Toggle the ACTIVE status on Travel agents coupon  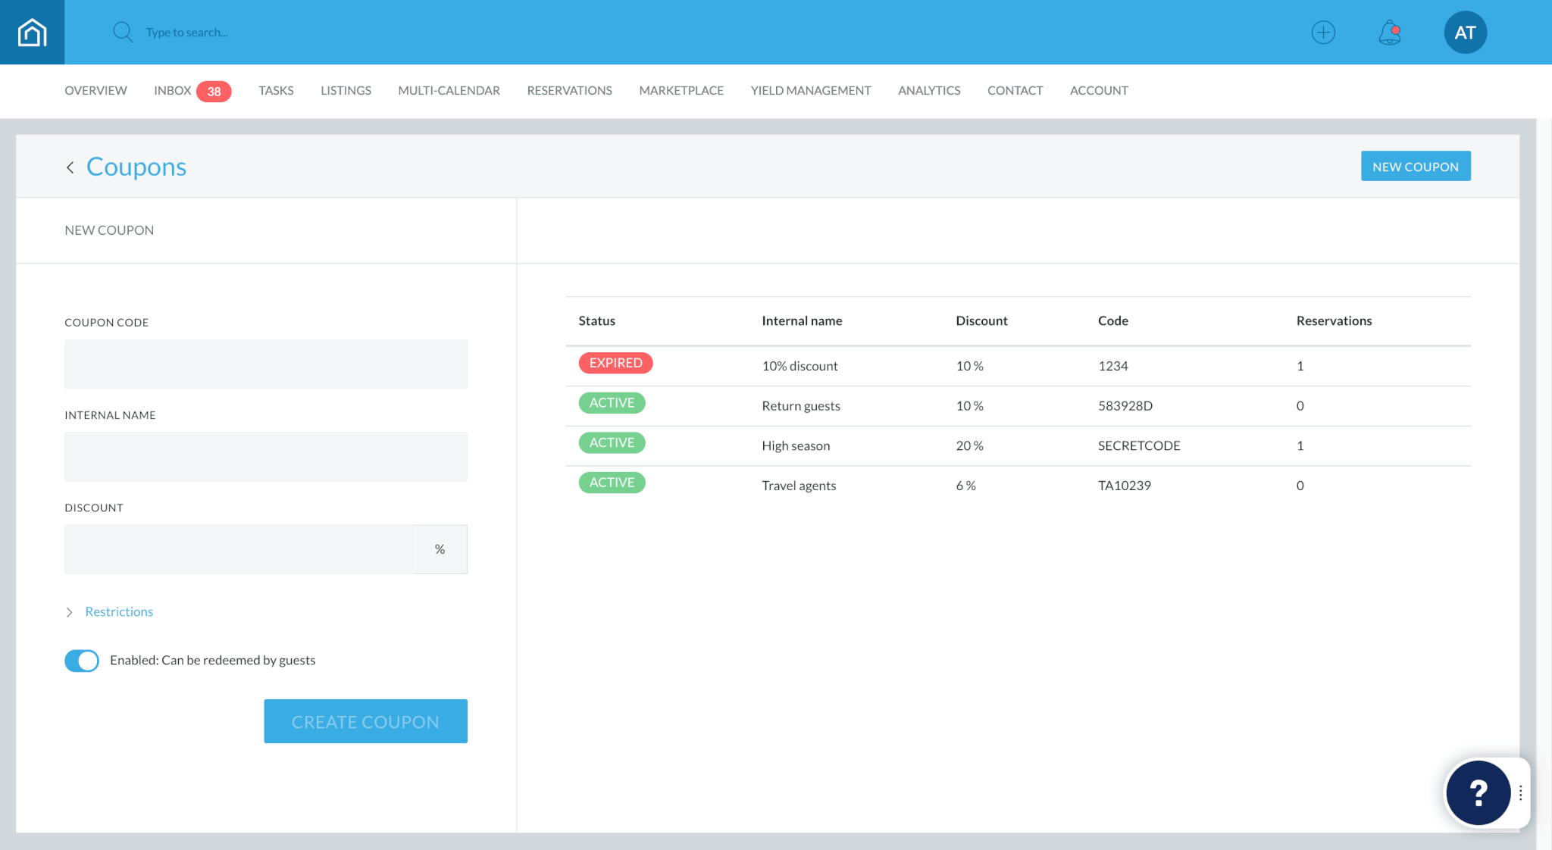(x=611, y=482)
